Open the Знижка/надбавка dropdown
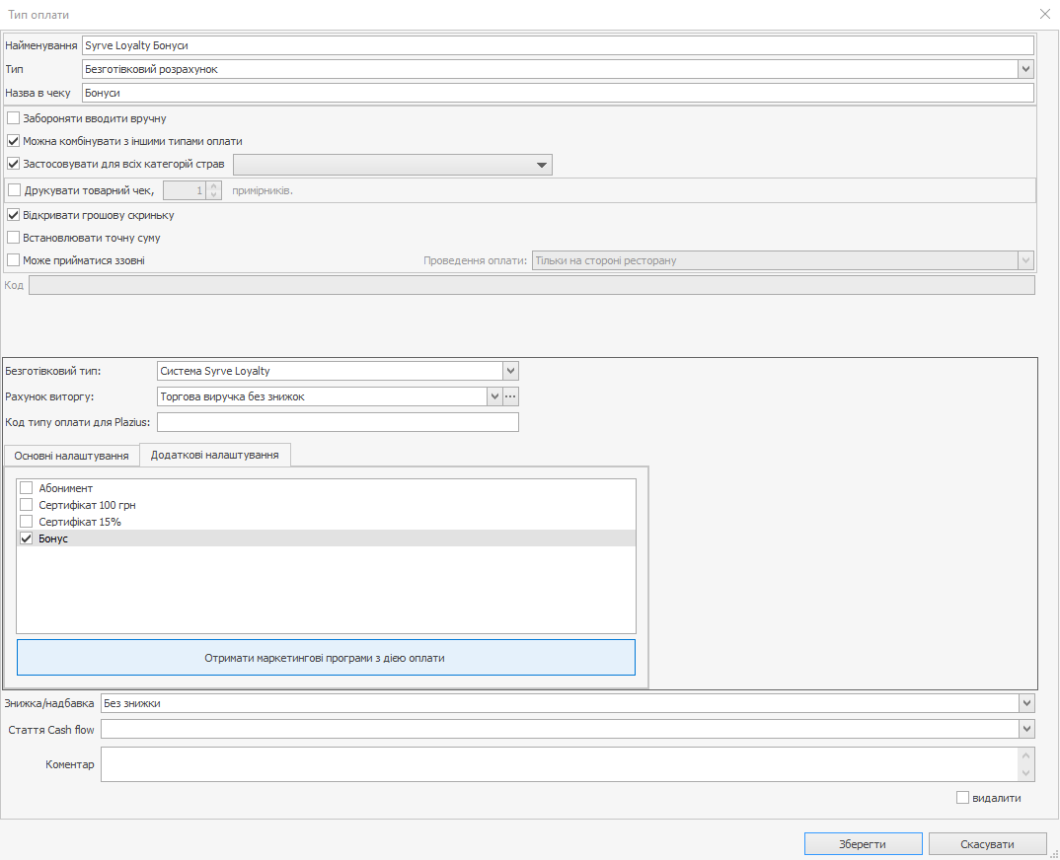The height and width of the screenshot is (860, 1060). (1026, 703)
